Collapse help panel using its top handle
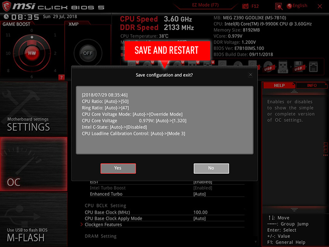This screenshot has width=329, height=247. [294, 91]
